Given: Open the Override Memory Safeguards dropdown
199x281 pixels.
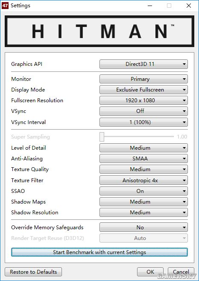Looking at the screenshot, I should click(x=143, y=228).
